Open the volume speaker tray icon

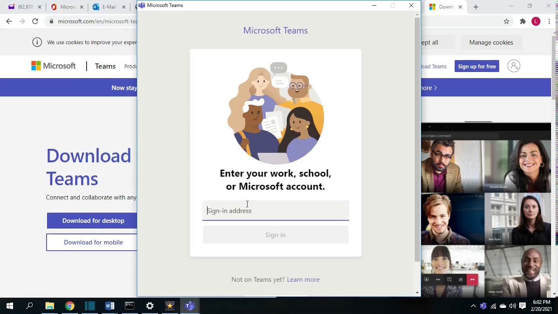(x=512, y=306)
